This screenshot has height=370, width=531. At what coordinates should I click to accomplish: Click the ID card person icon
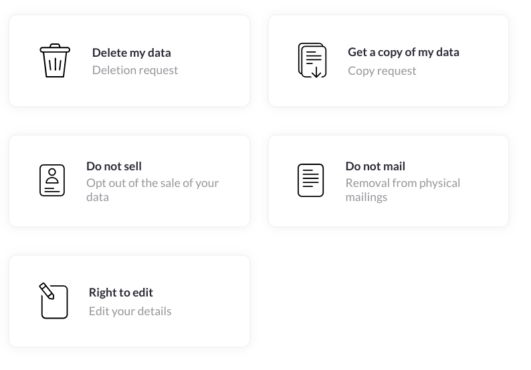point(52,180)
